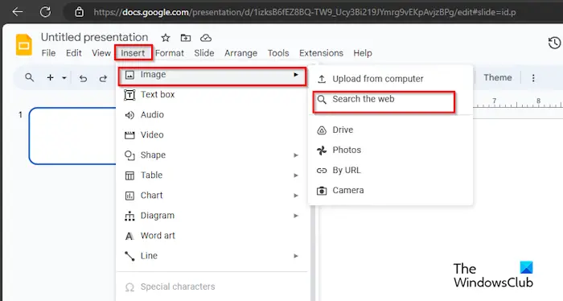This screenshot has height=301, width=563.
Task: Click the search menus magnifier icon
Action: (30, 77)
